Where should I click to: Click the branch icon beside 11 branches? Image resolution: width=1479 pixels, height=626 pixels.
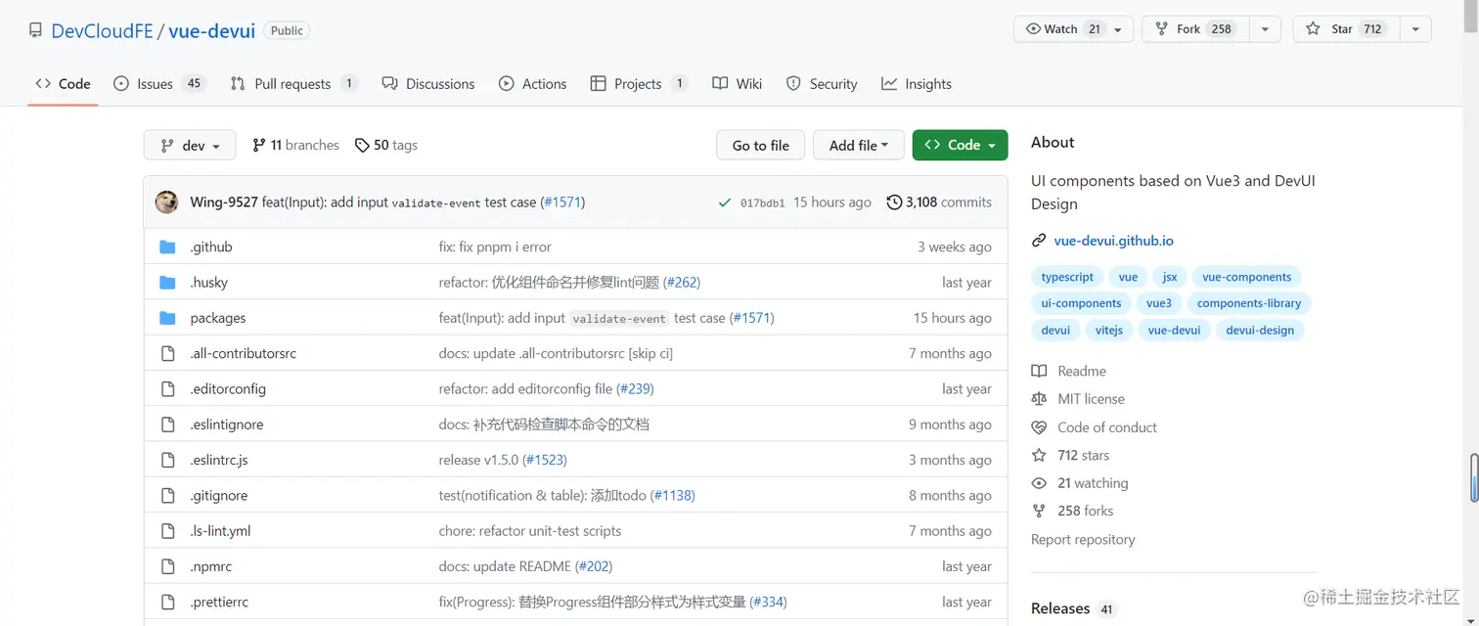[259, 145]
